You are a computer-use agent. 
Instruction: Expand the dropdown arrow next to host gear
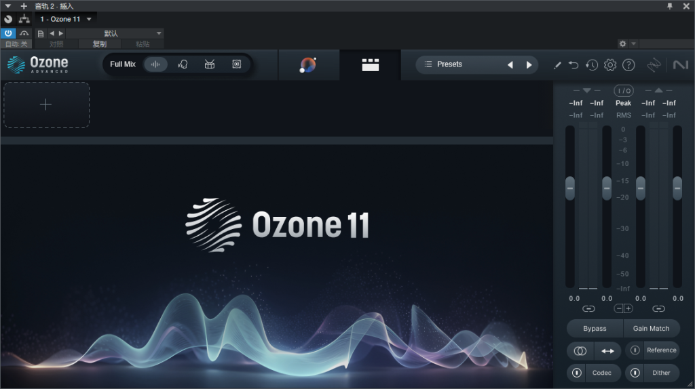(633, 43)
